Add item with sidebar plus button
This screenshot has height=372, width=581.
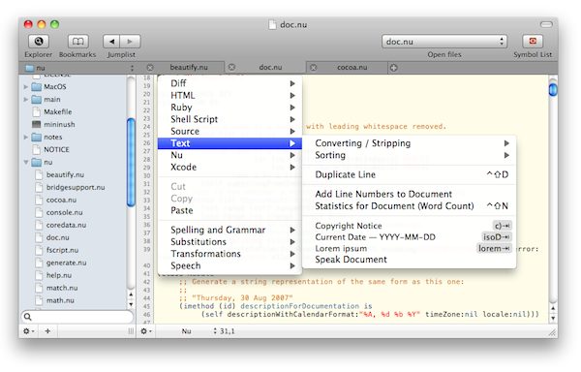coord(47,331)
